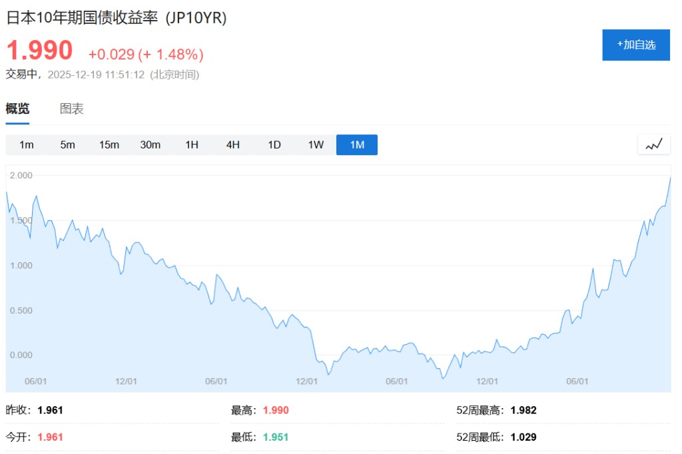The height and width of the screenshot is (454, 682).
Task: Click the 昨收 value 1.961
Action: point(51,410)
